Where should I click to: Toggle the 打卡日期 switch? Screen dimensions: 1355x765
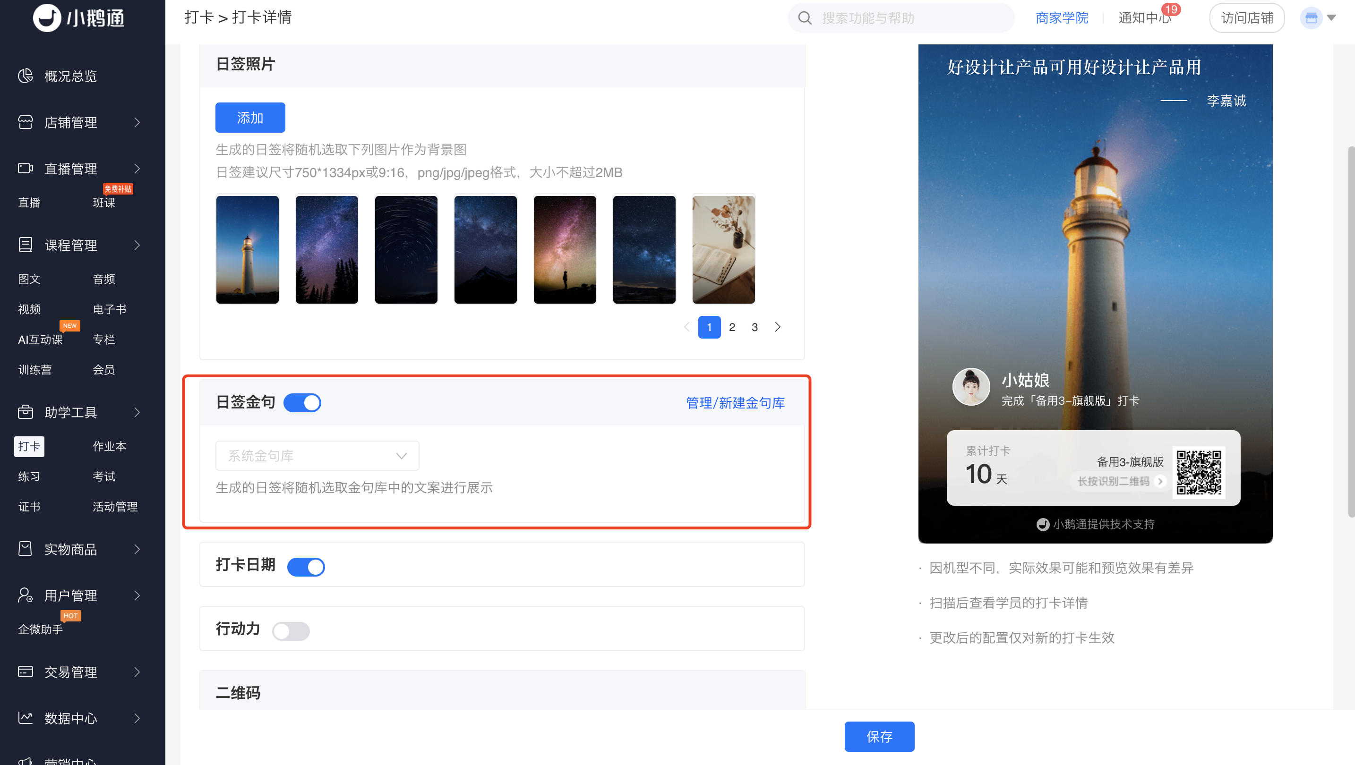pyautogui.click(x=306, y=567)
